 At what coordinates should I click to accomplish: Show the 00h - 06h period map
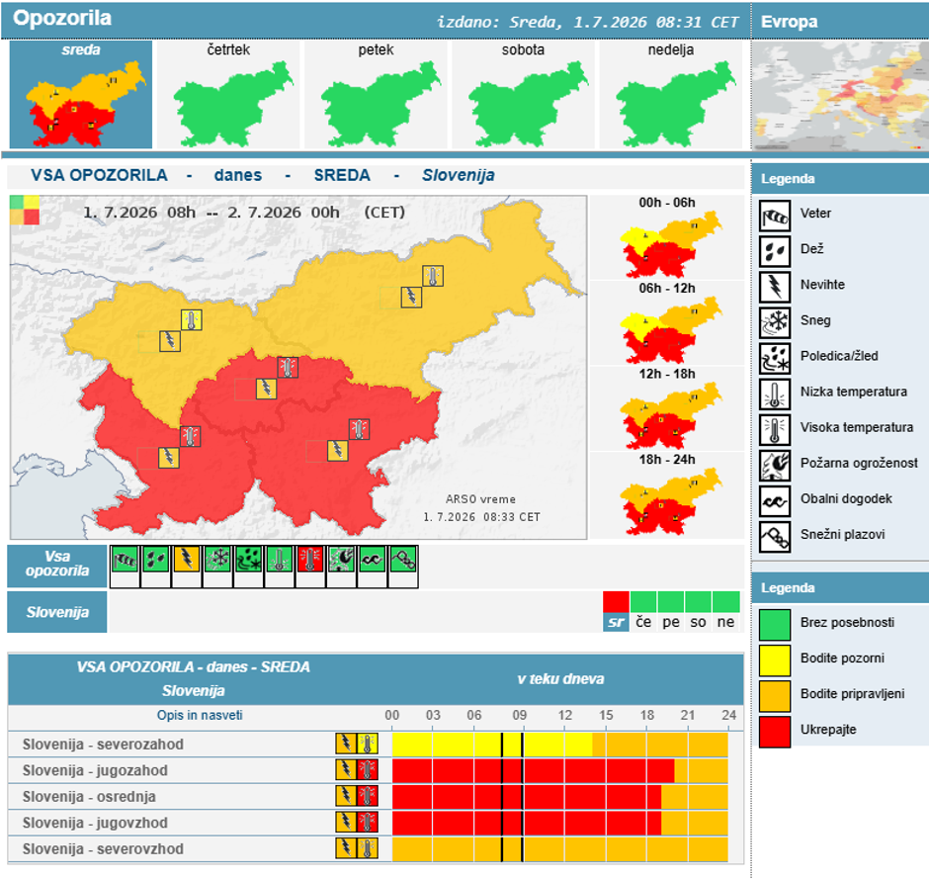tap(667, 237)
